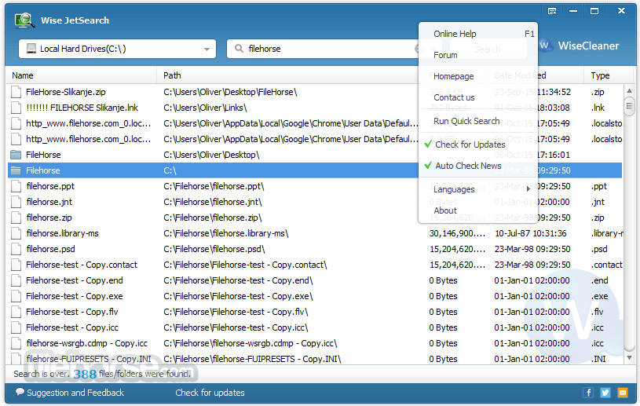Select Filehorse-test - Copy.contact row
This screenshot has height=406, width=640.
[x=315, y=265]
